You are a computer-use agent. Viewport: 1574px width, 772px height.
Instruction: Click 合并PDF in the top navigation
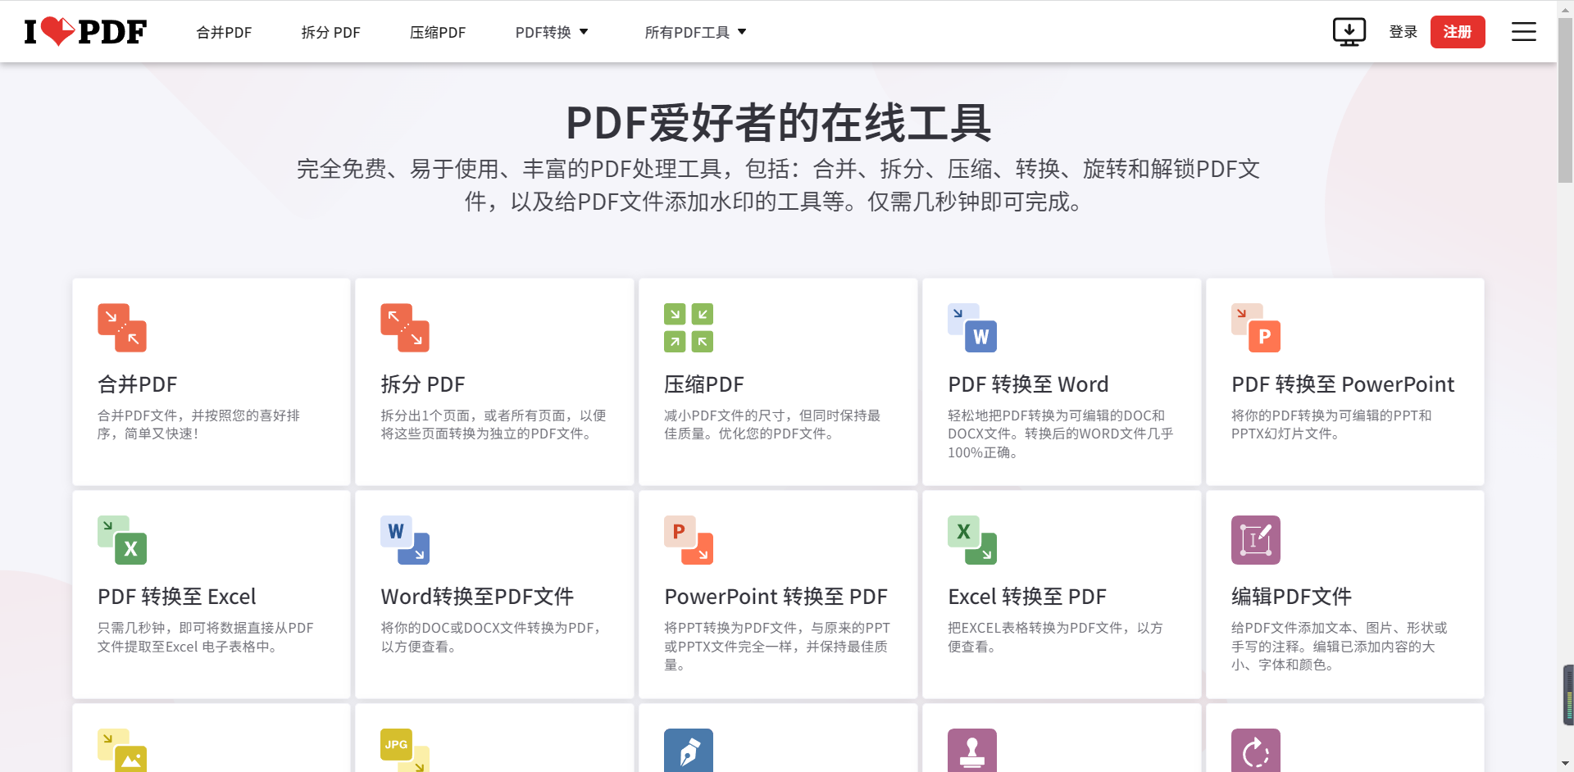pyautogui.click(x=223, y=32)
